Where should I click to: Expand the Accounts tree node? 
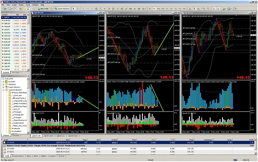tap(3, 82)
